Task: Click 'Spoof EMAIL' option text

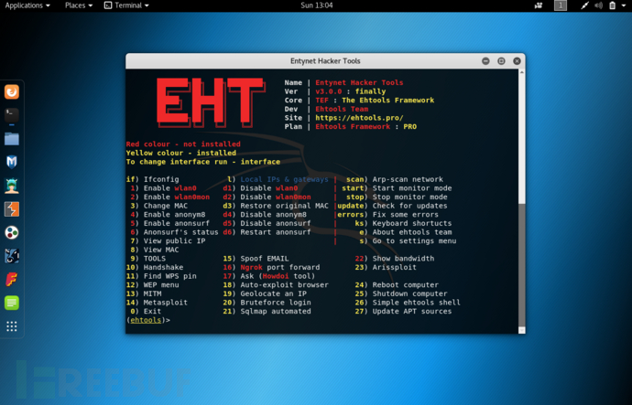Action: [x=265, y=259]
